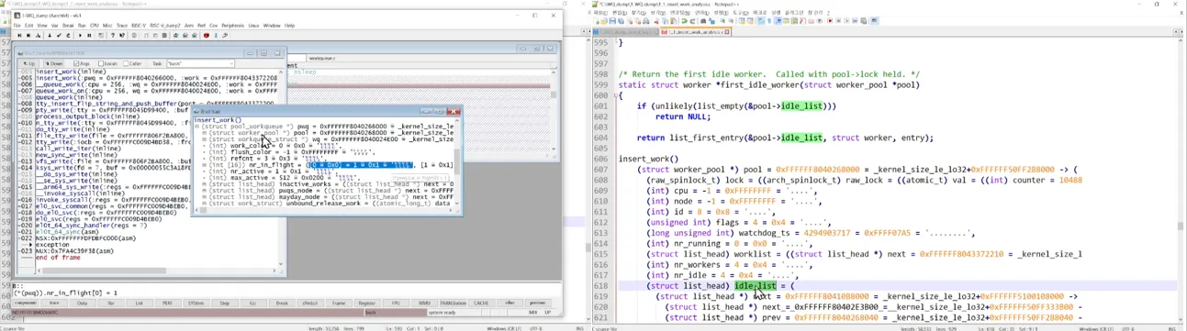
Task: Click the Find binoculars icon in Notepad++ toolbar
Action: pos(703,21)
